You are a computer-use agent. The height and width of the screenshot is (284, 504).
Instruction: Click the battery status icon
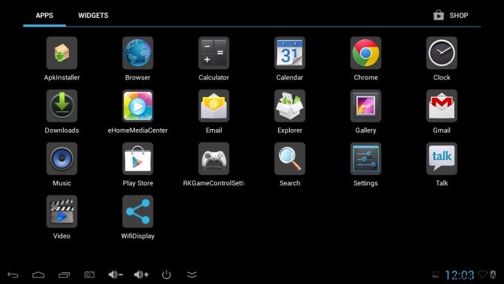(x=493, y=274)
